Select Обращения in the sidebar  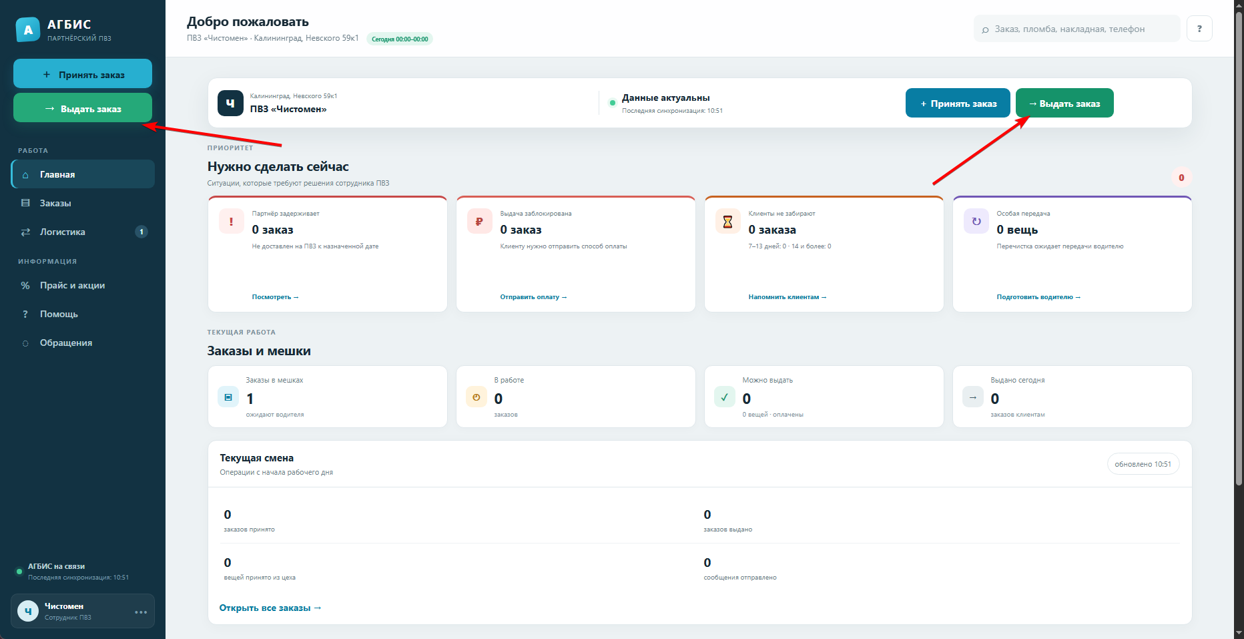[83, 343]
